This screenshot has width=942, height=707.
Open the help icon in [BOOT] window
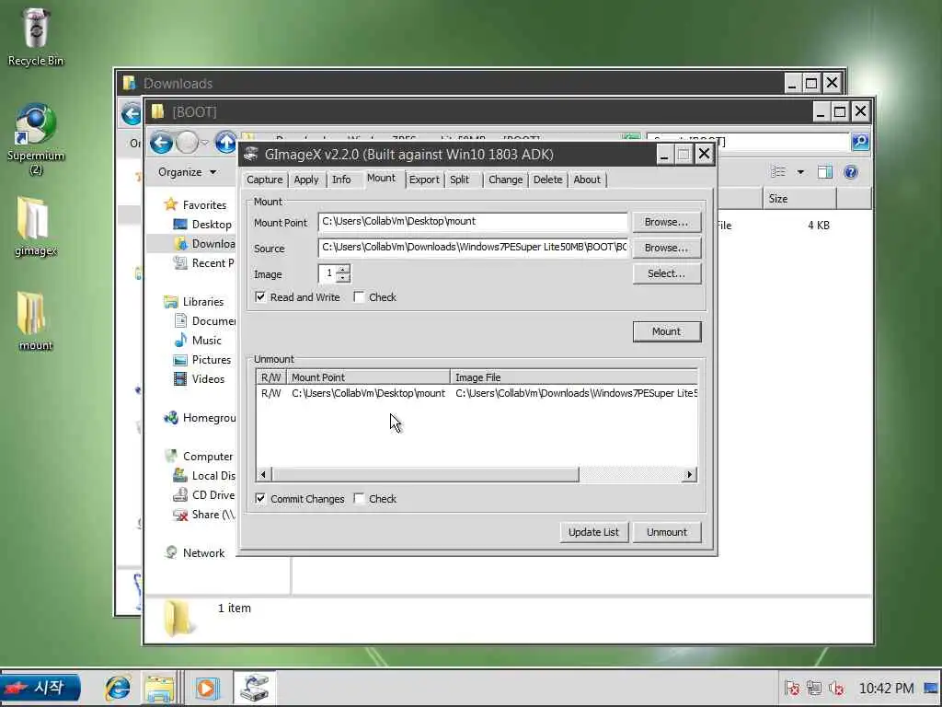click(851, 172)
